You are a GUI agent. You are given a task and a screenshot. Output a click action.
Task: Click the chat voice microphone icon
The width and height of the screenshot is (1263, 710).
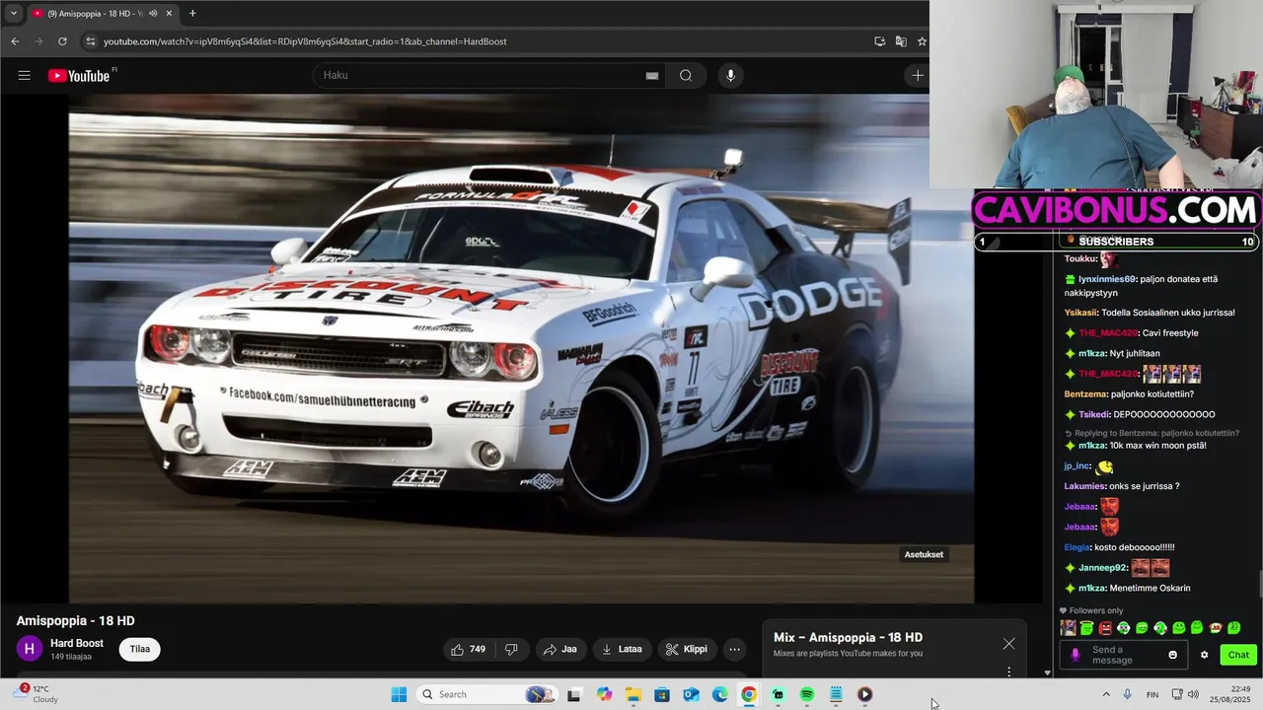(1076, 655)
